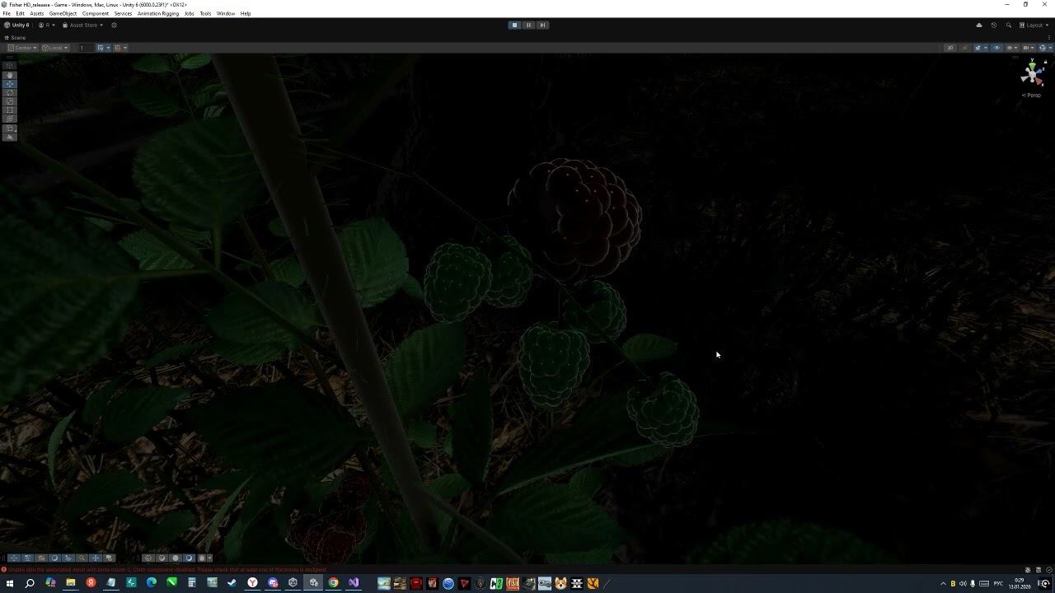Open the Window menu
The height and width of the screenshot is (593, 1055).
tap(225, 13)
